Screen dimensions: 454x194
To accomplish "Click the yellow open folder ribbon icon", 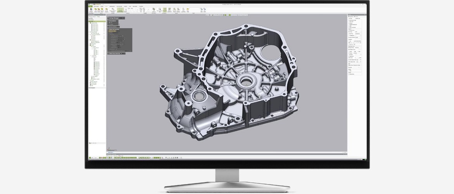I will 188,10.
